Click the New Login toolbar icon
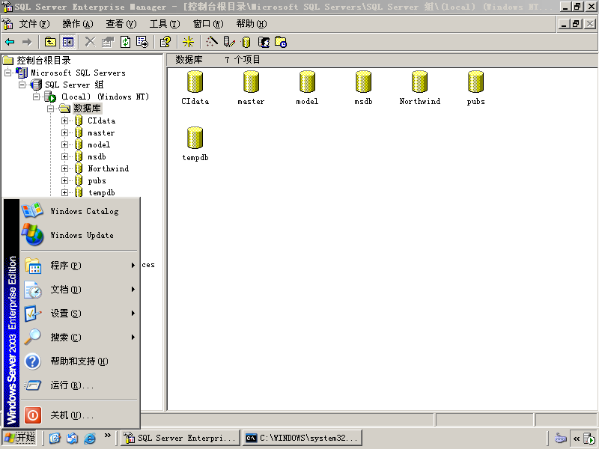Viewport: 599px width, 449px height. pyautogui.click(x=264, y=42)
